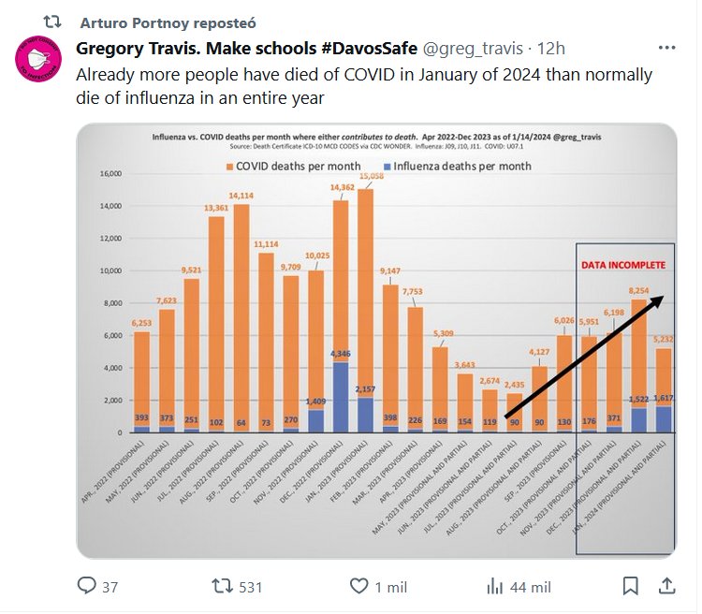This screenshot has height=614, width=702.
Task: Click the reply comment icon
Action: pos(87,586)
